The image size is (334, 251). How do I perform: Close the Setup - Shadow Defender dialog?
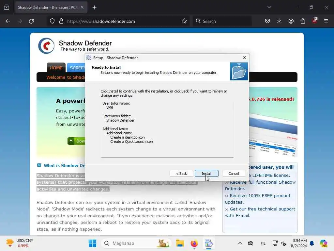point(244,58)
